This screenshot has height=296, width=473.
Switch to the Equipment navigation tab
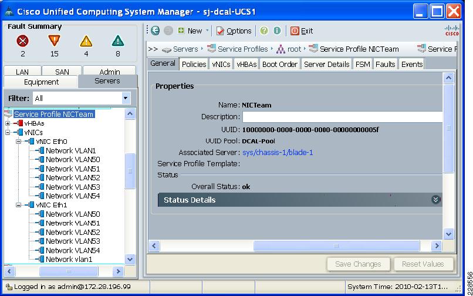click(41, 82)
